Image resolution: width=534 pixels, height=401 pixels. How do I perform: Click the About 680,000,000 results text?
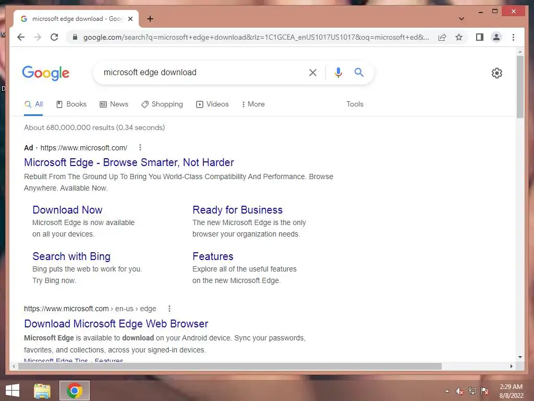94,127
